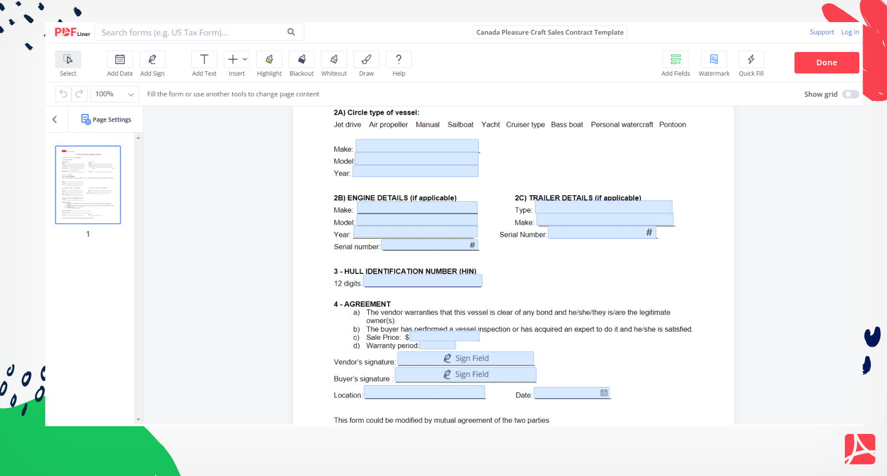
Task: Click the Vendor's signature Sign Field
Action: pyautogui.click(x=466, y=358)
